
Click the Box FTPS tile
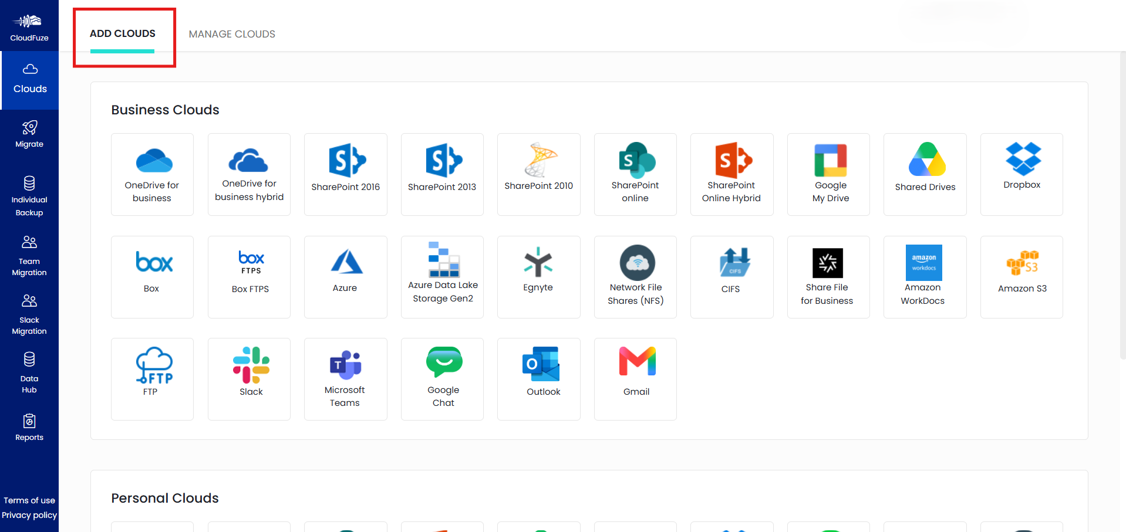pos(249,277)
